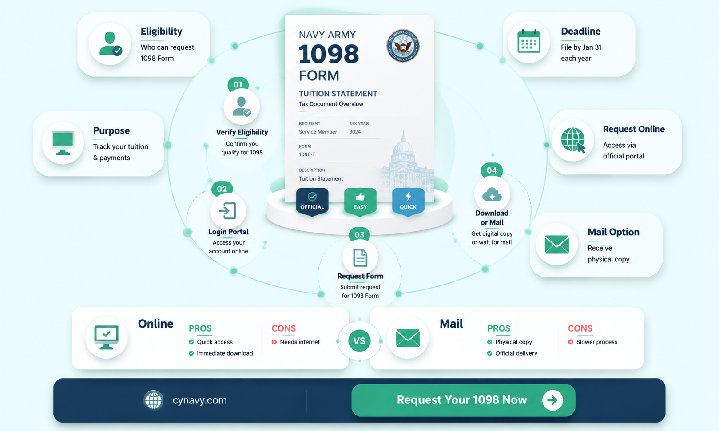Click the Verify Eligibility step icon
This screenshot has width=719, height=431.
[242, 107]
